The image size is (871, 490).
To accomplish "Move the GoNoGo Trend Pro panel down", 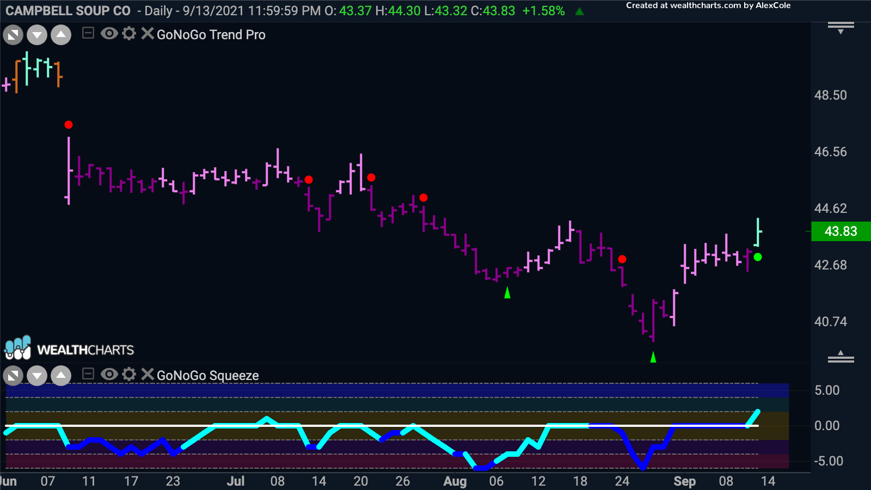I will (37, 35).
